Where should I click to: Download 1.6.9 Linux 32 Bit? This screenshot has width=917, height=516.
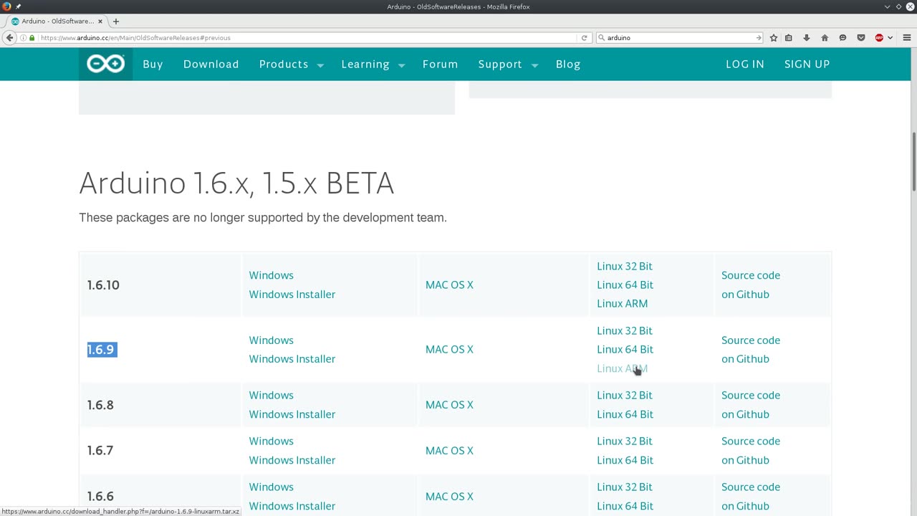point(625,330)
